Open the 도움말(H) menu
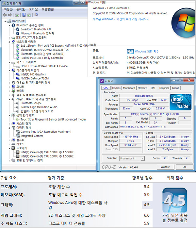 coord(48,9)
